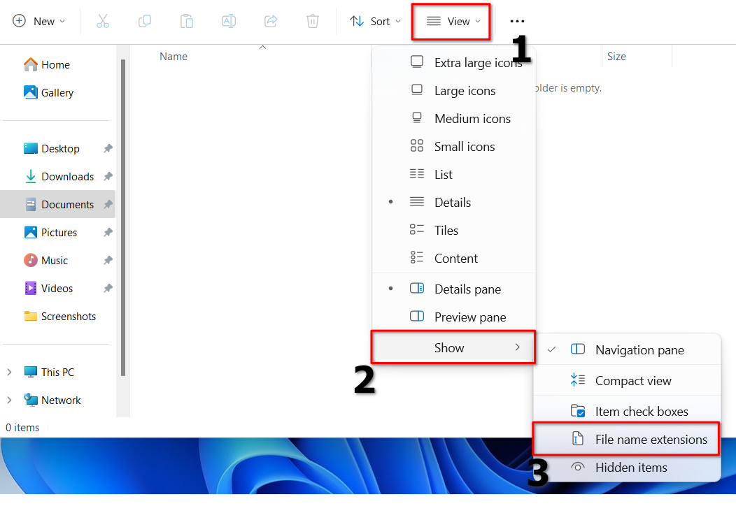Image resolution: width=736 pixels, height=527 pixels.
Task: Open the Sort dropdown
Action: click(x=376, y=21)
